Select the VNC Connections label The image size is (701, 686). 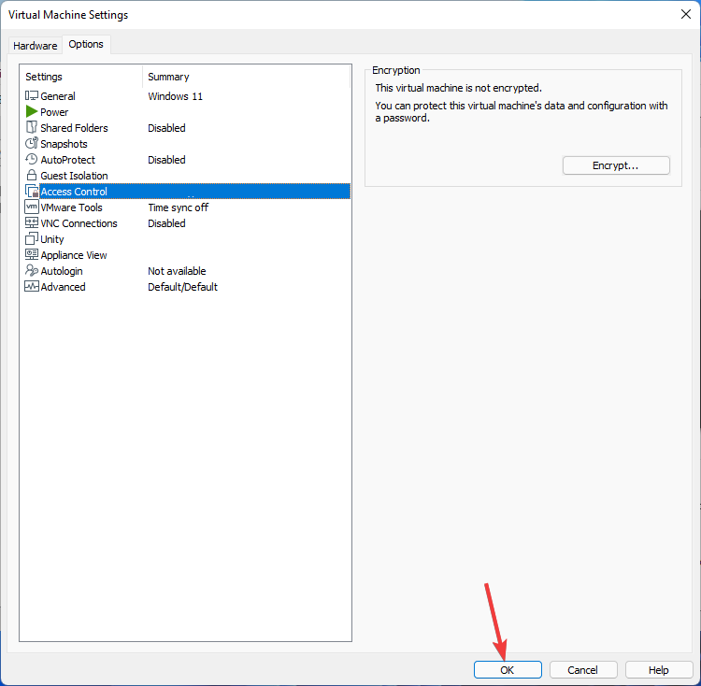click(x=79, y=223)
